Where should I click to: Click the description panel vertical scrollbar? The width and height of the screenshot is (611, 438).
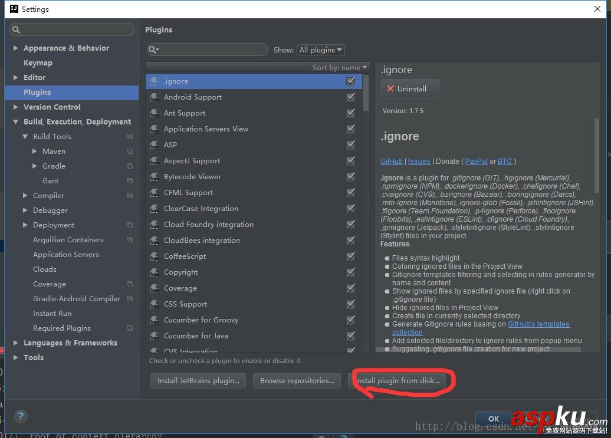pyautogui.click(x=597, y=156)
